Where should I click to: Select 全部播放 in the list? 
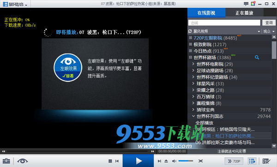tap(204, 123)
